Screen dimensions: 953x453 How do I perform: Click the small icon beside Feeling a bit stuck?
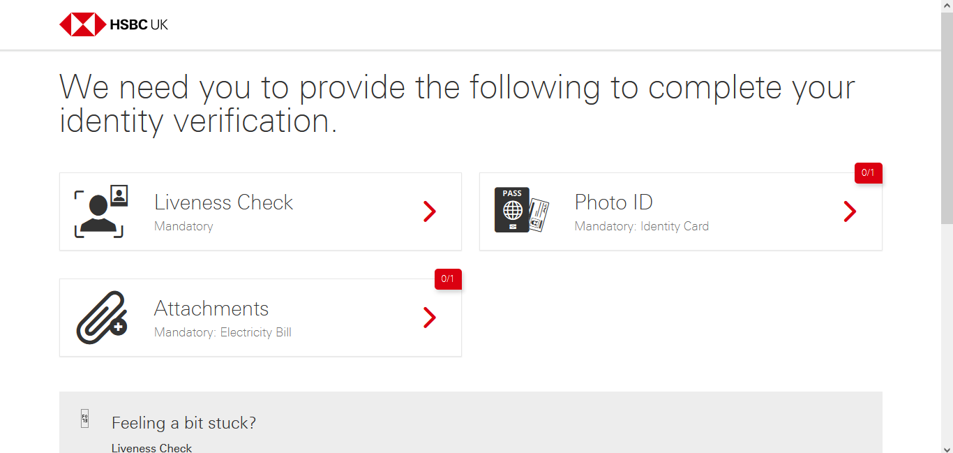[84, 418]
